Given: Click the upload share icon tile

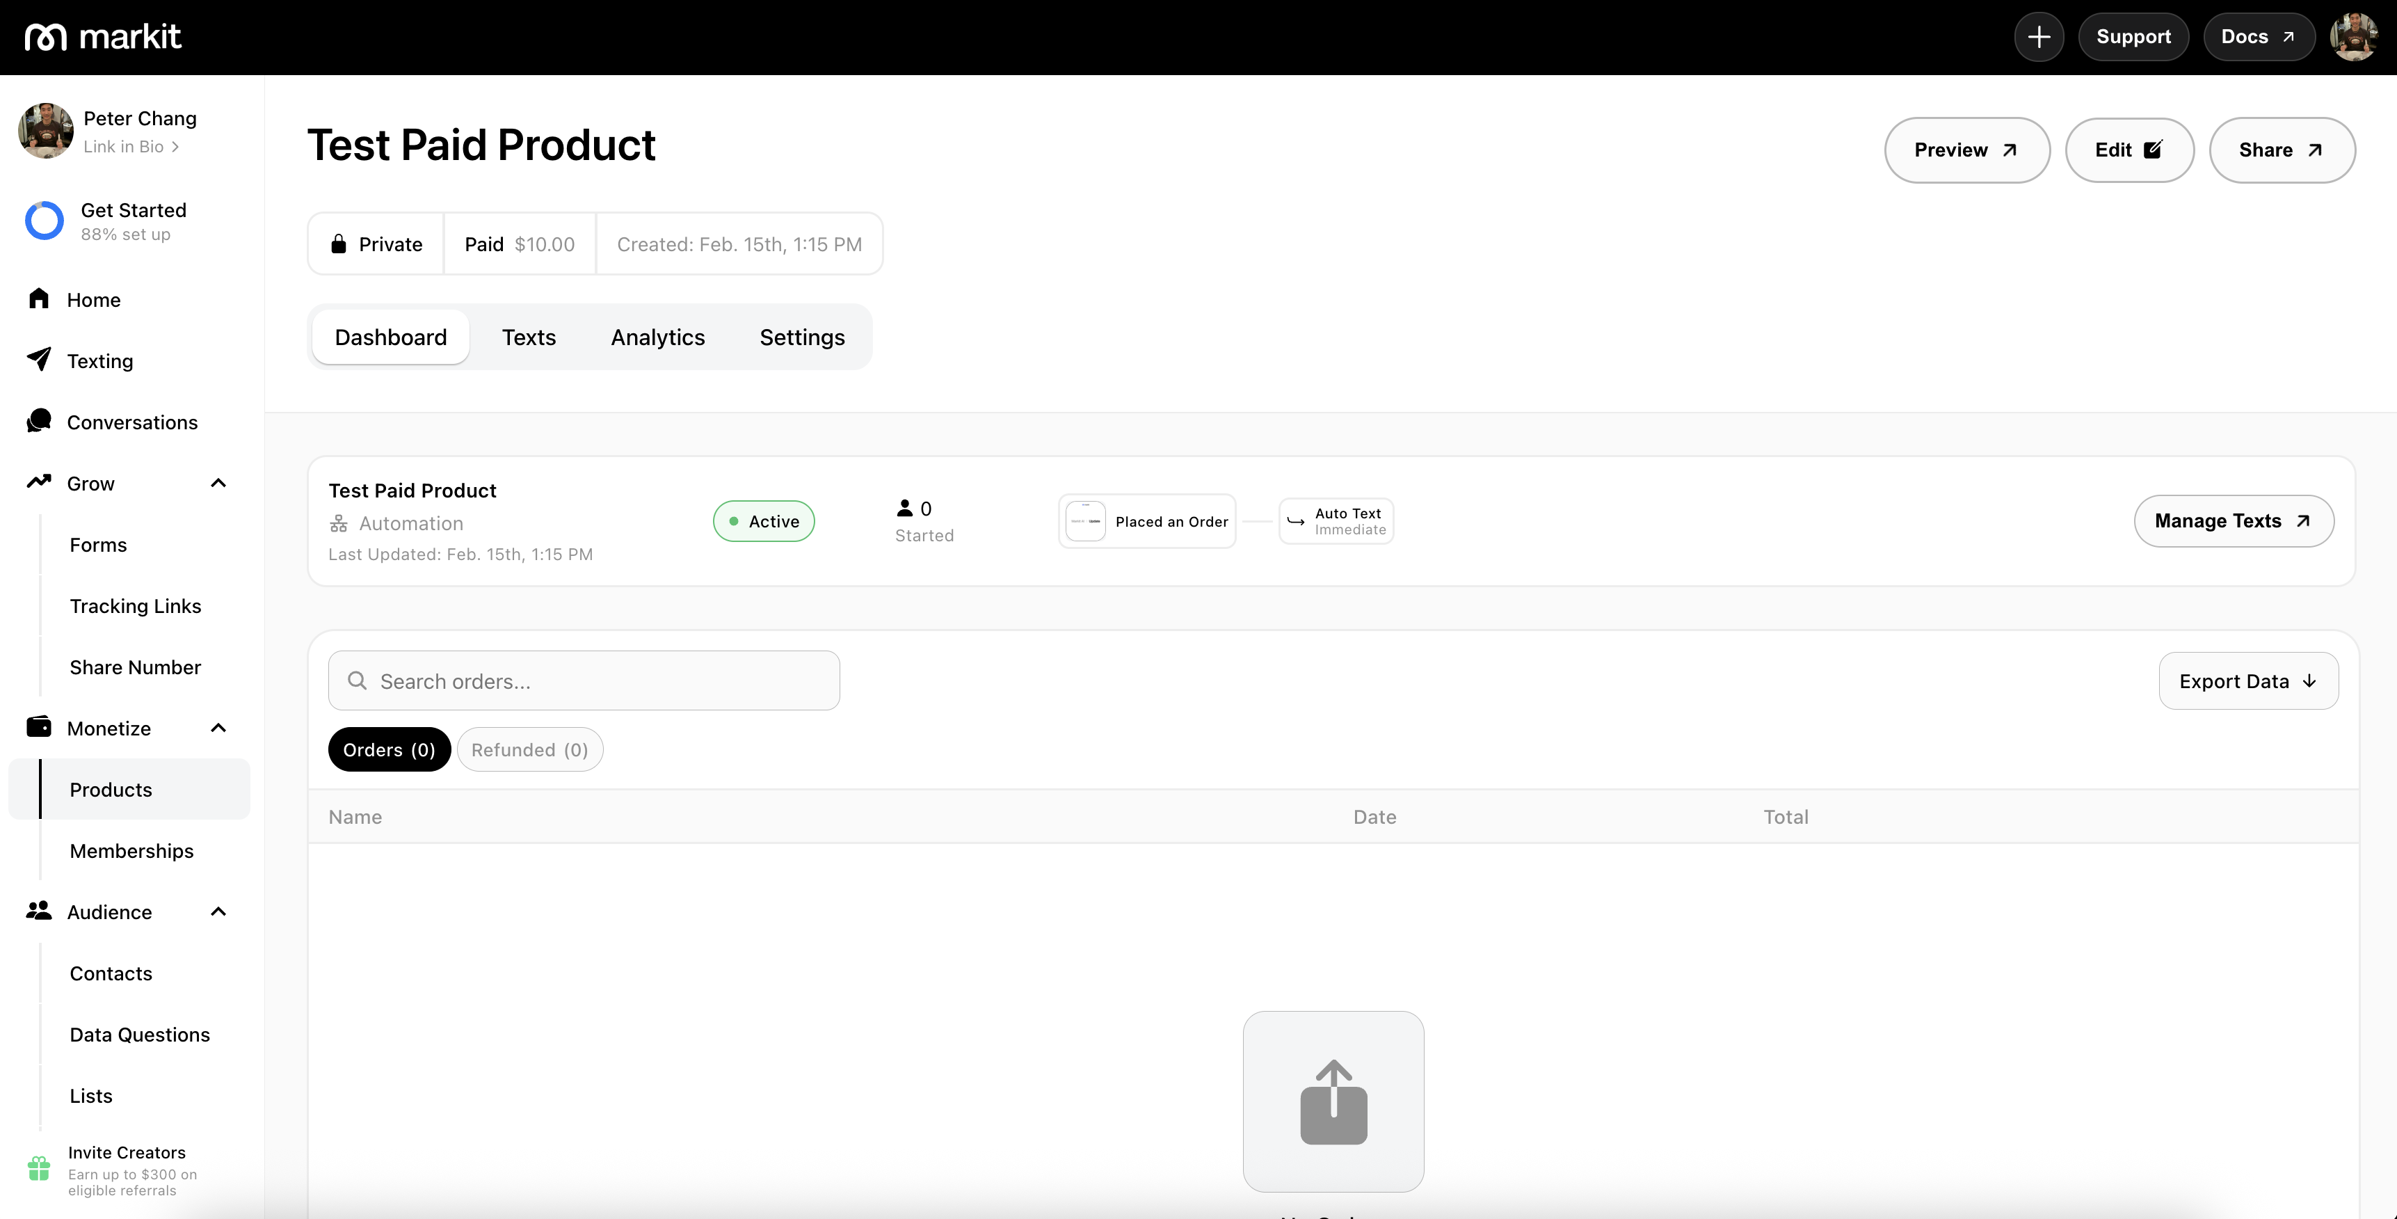Looking at the screenshot, I should [x=1333, y=1101].
